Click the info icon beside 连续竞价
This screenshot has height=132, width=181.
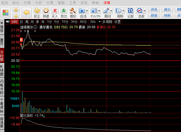tap(35, 27)
